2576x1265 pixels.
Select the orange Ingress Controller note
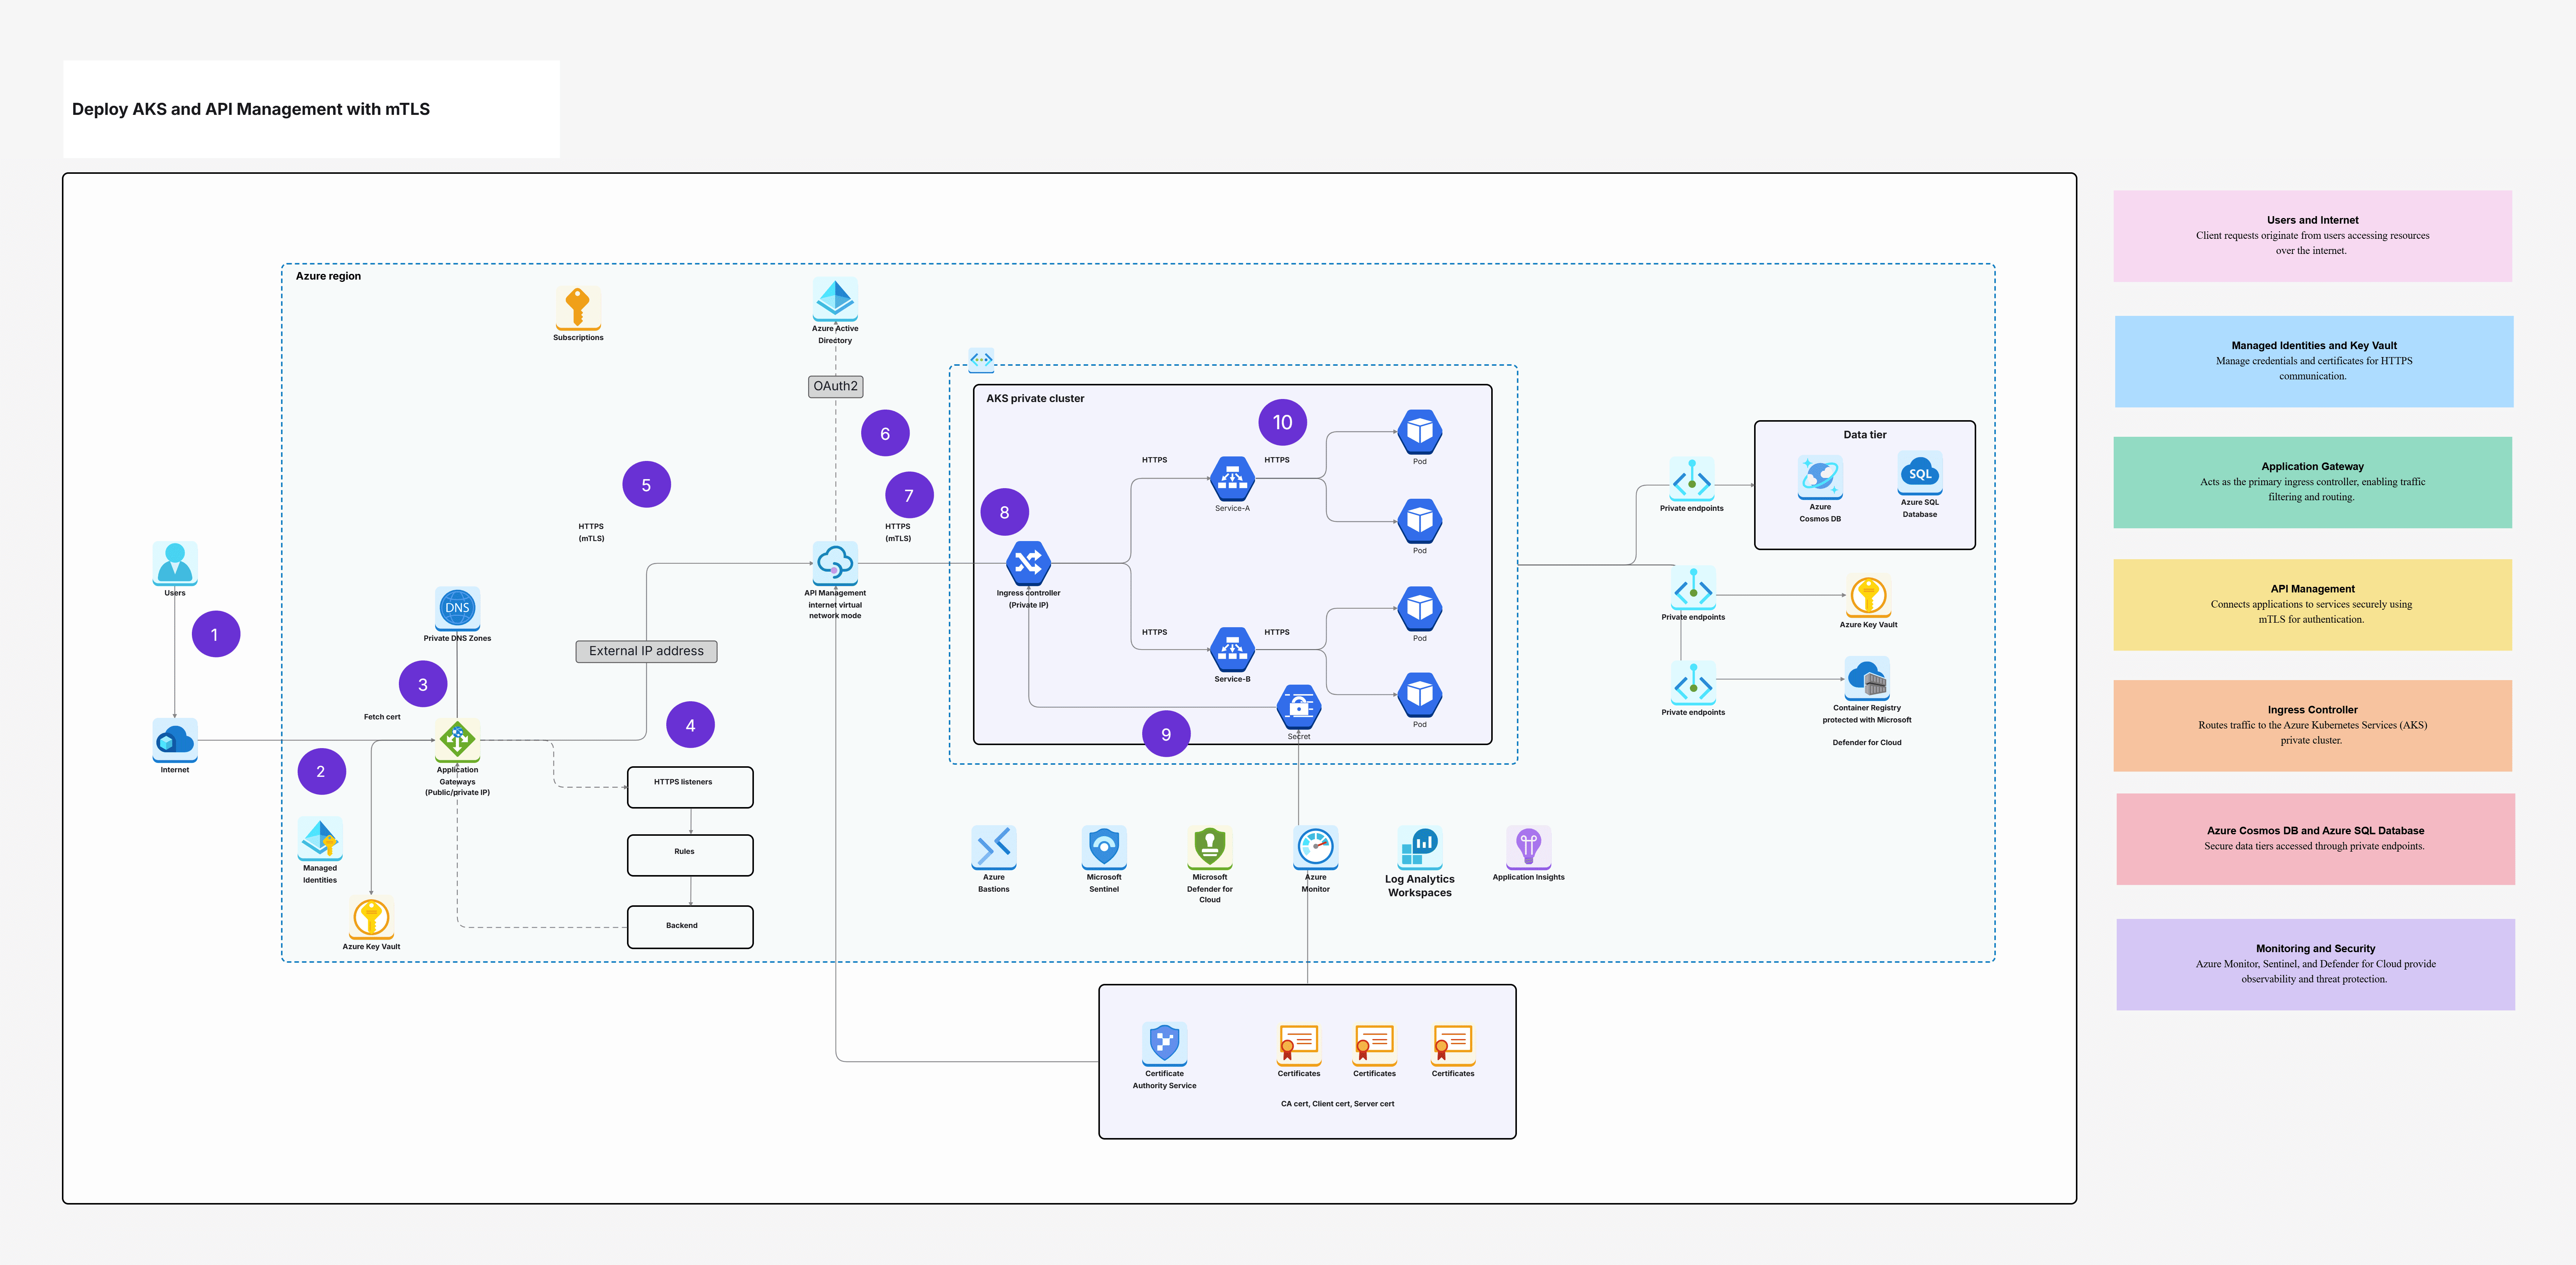pyautogui.click(x=2312, y=725)
